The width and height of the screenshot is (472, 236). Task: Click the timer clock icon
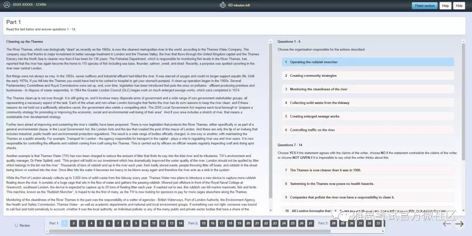222,5
